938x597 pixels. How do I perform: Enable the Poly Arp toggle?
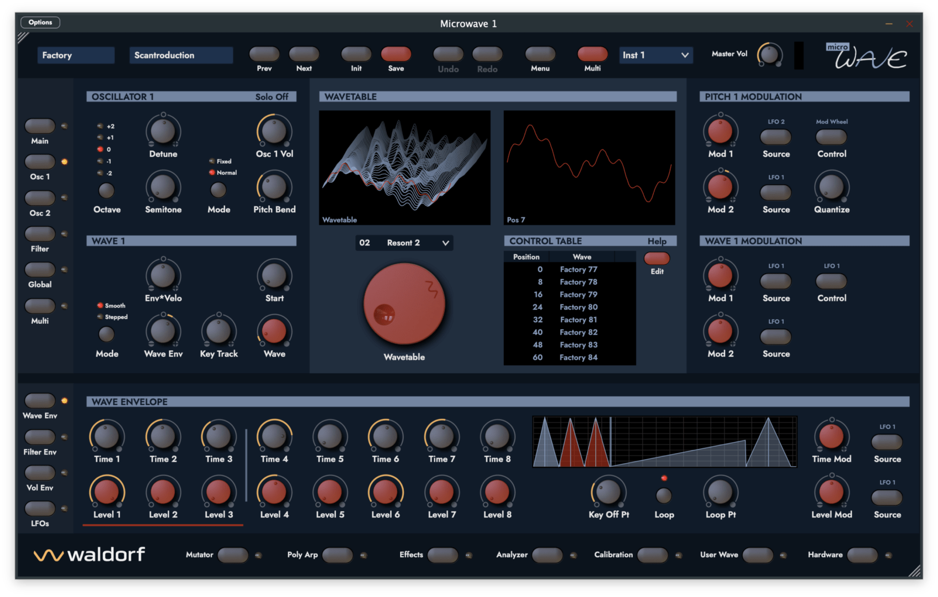337,555
